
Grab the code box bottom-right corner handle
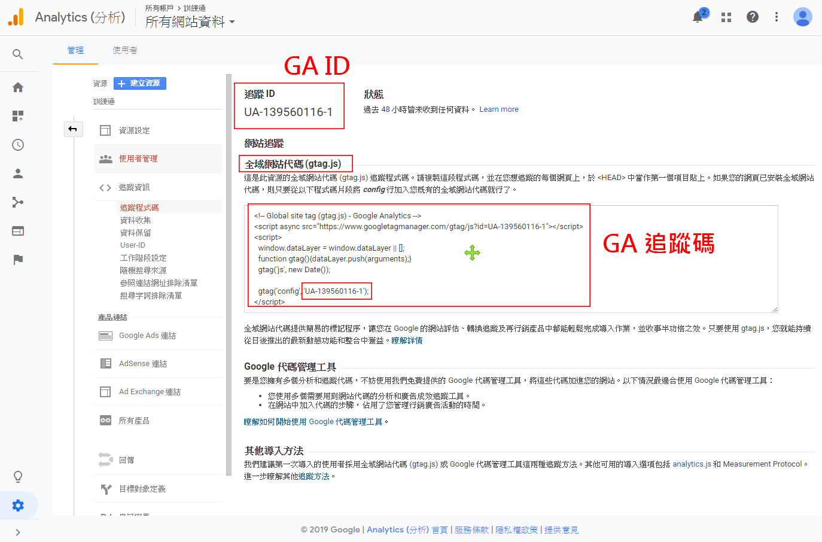pyautogui.click(x=775, y=309)
